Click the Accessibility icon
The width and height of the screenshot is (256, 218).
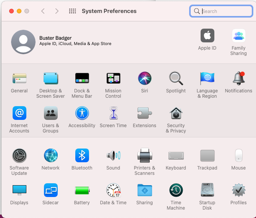(x=82, y=113)
